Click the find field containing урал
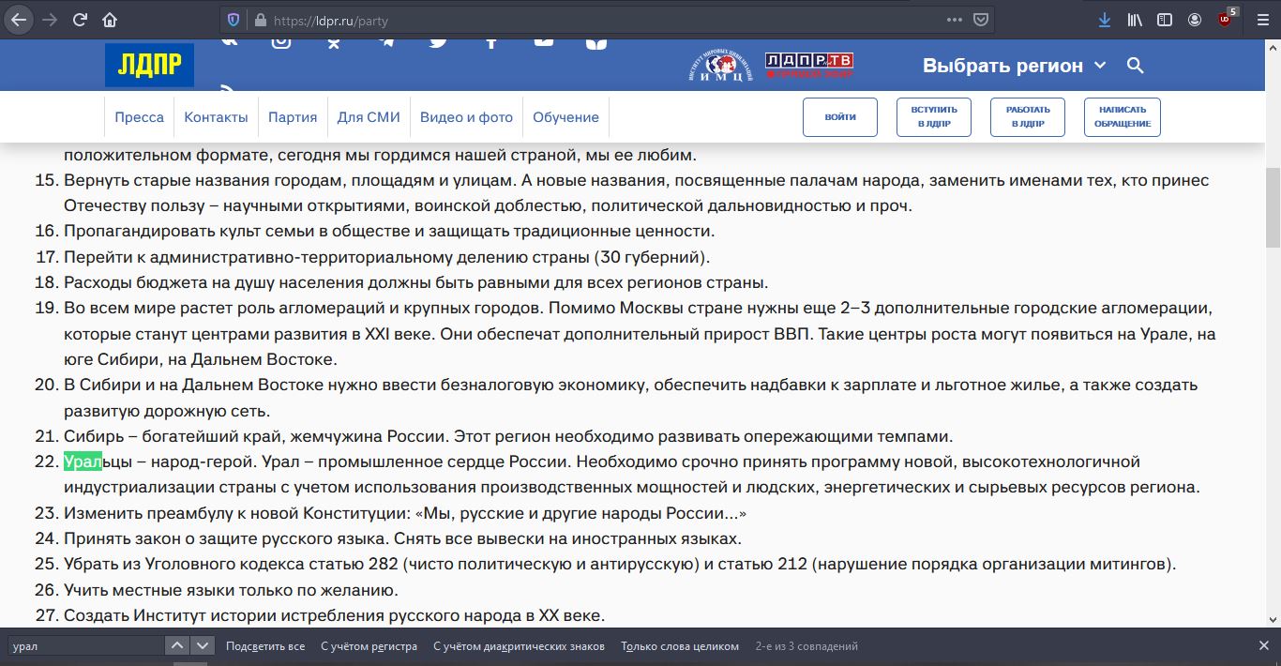The image size is (1281, 666). 85,646
